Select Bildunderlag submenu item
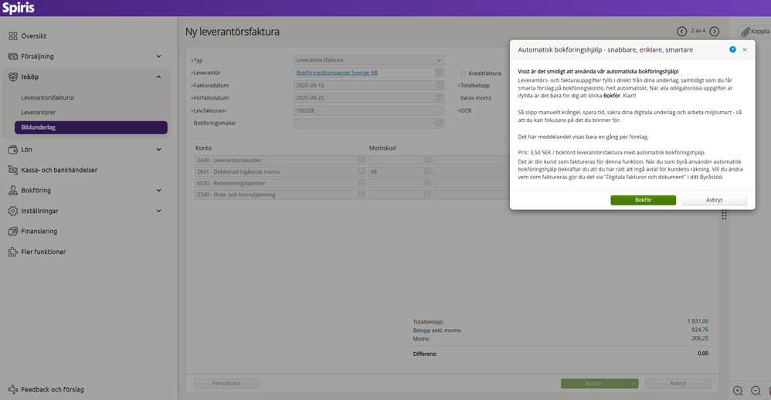The width and height of the screenshot is (771, 400). [91, 127]
